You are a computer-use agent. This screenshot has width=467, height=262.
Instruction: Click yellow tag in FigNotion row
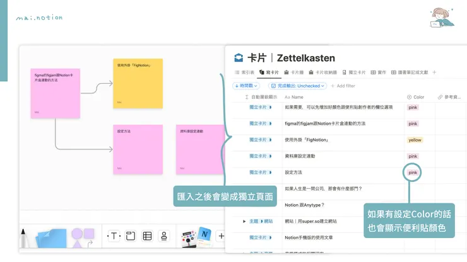point(415,140)
